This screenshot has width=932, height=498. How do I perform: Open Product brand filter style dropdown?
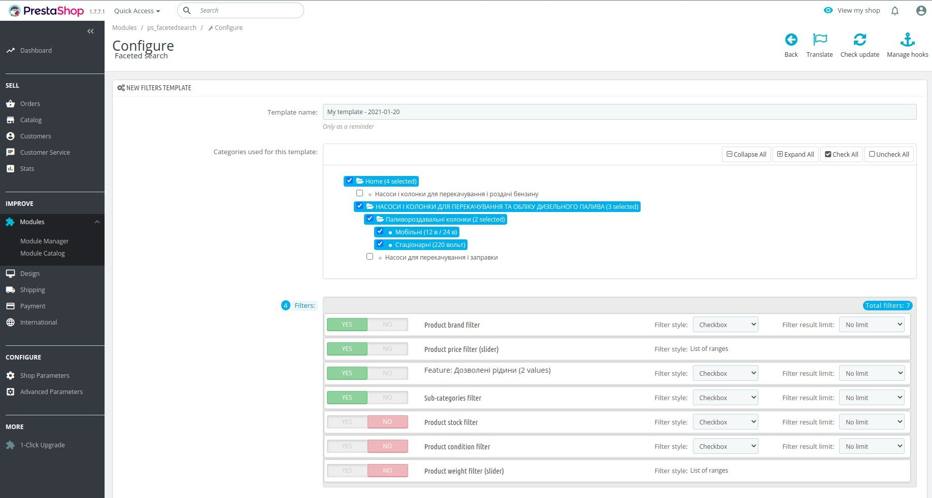point(725,325)
